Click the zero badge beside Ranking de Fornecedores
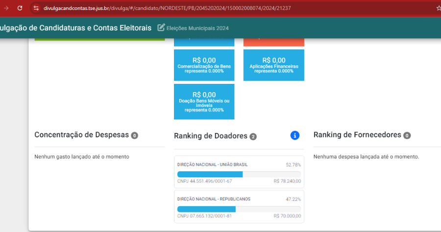The image size is (441, 232). click(x=407, y=135)
